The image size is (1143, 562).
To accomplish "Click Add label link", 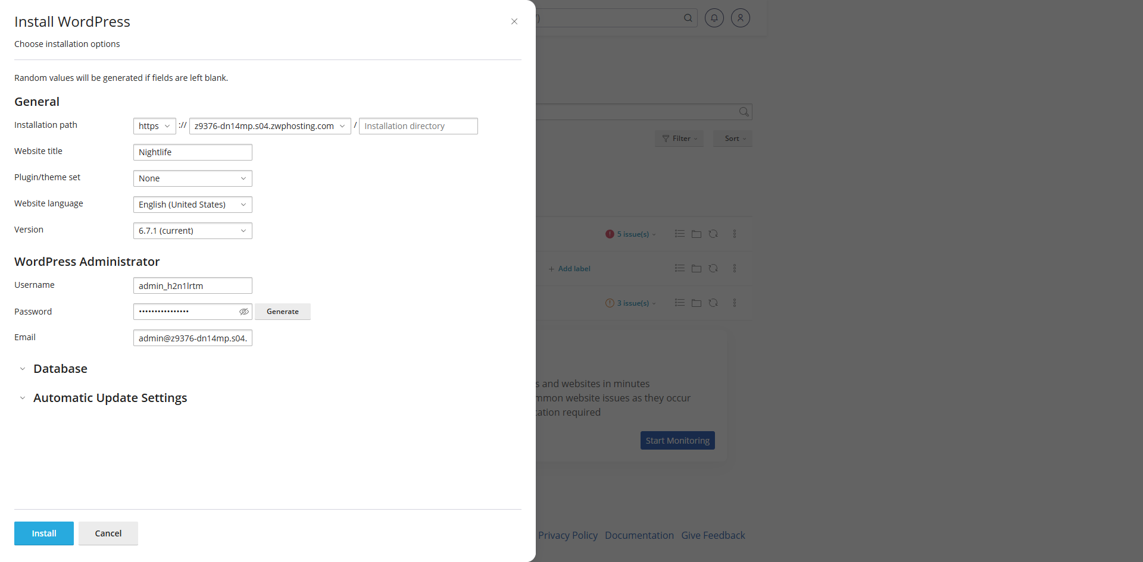I will pyautogui.click(x=570, y=269).
